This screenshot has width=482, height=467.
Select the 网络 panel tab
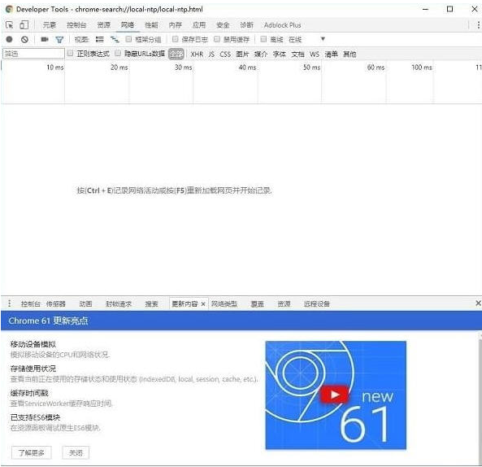click(x=128, y=25)
